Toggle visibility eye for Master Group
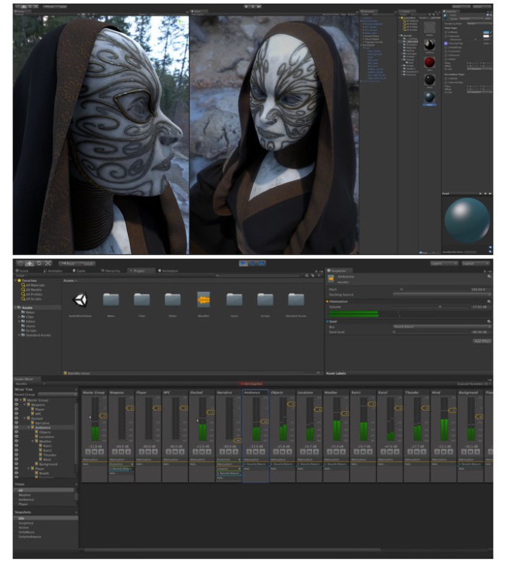The width and height of the screenshot is (506, 566). point(17,400)
